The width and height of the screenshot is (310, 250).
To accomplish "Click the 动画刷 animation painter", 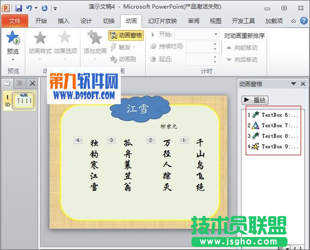I will pos(123,59).
